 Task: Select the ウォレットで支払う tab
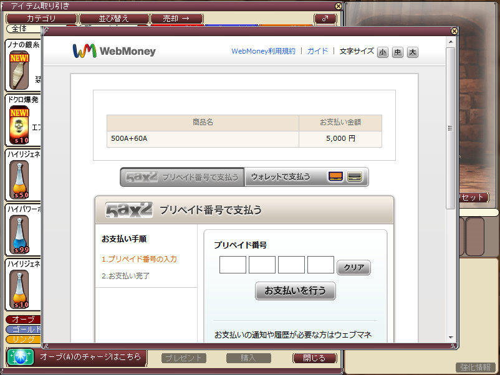(x=306, y=177)
